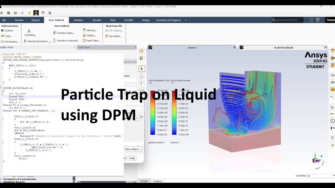This screenshot has height=188, width=335.
Task: Open the New Object dropdown
Action: [x=134, y=149]
